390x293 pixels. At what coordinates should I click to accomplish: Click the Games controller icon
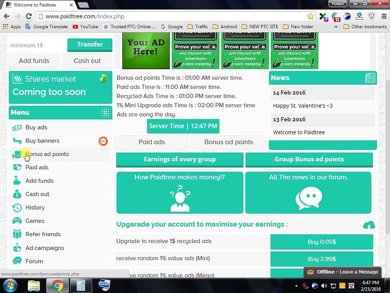(17, 221)
